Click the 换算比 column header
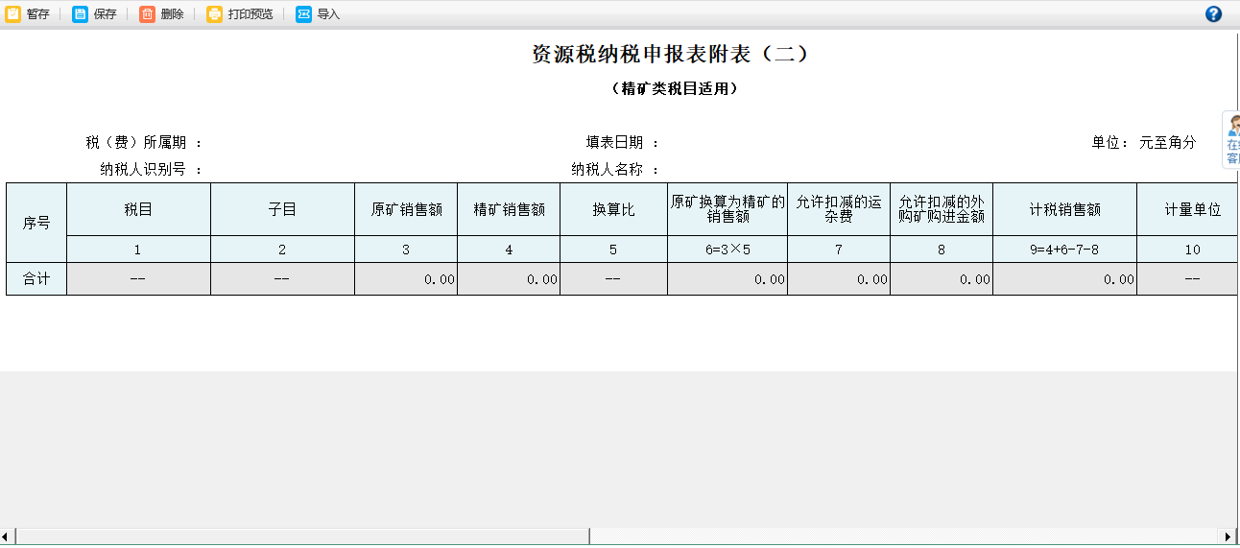The width and height of the screenshot is (1240, 548). tap(613, 209)
